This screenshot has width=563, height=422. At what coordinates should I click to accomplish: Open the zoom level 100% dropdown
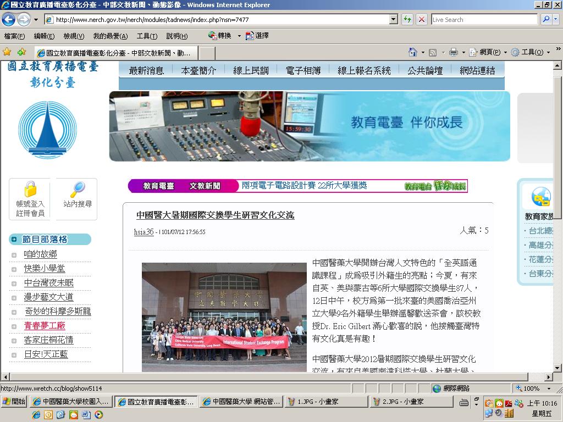point(549,388)
